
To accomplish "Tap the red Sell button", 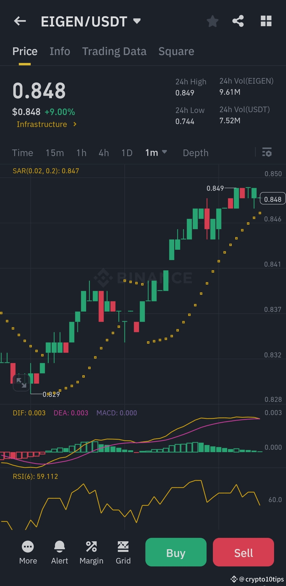I will [x=243, y=552].
